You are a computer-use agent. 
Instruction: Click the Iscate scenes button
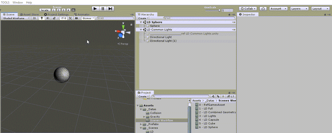point(45,10)
